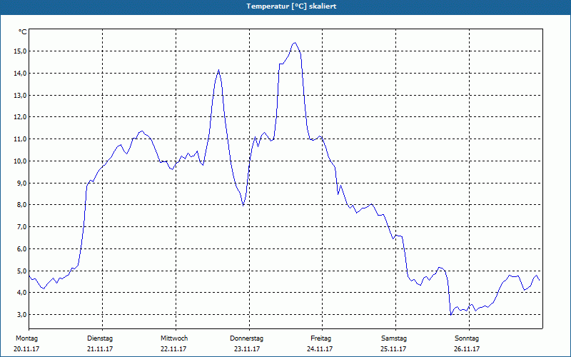Select the 7,0 axis value
Screen dimensions: 571x357
pos(21,227)
